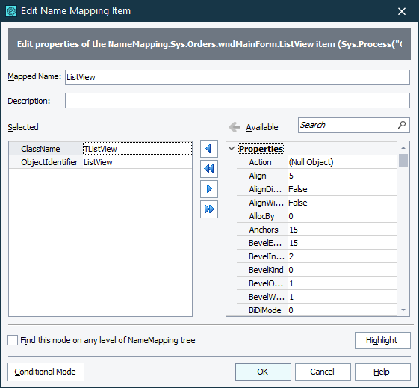Close the Edit Name Mapping Item dialog
419x388 pixels.
402,11
